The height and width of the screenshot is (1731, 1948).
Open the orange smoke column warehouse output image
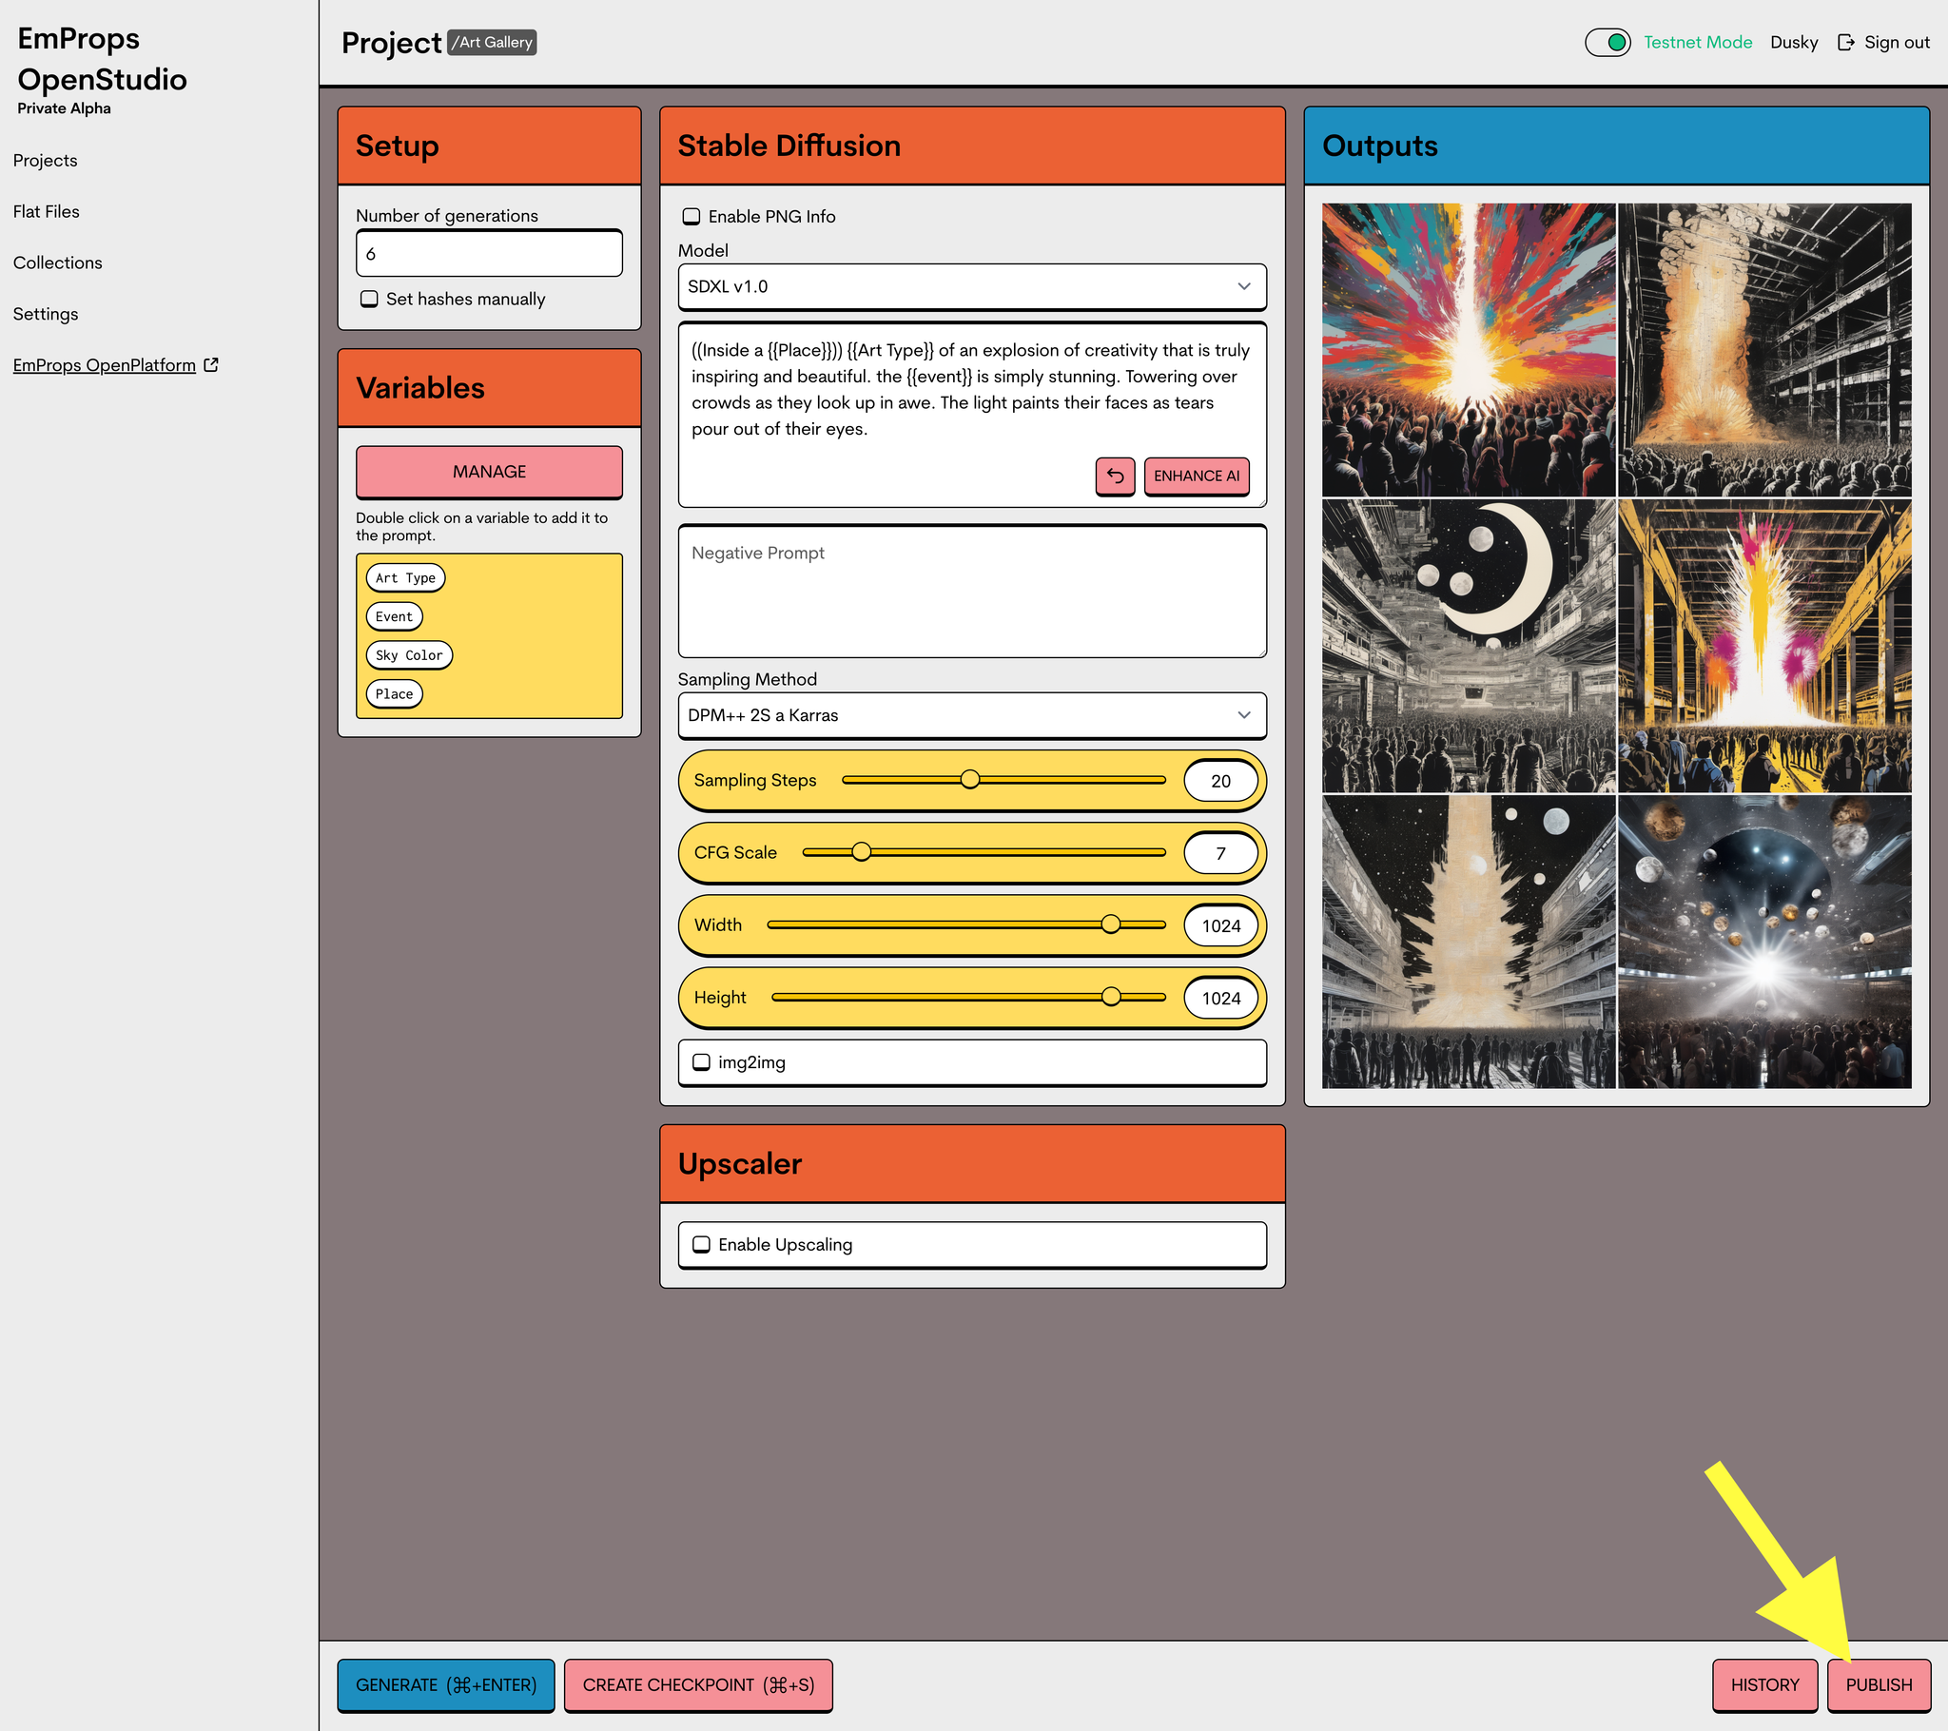[1764, 350]
